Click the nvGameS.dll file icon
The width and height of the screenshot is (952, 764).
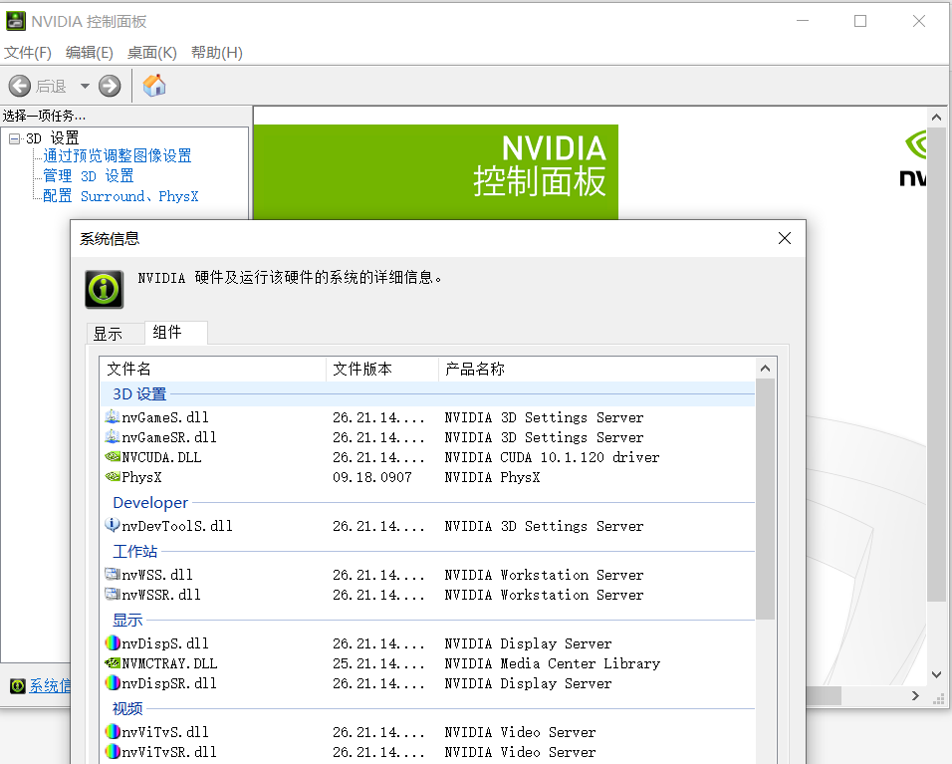point(113,416)
